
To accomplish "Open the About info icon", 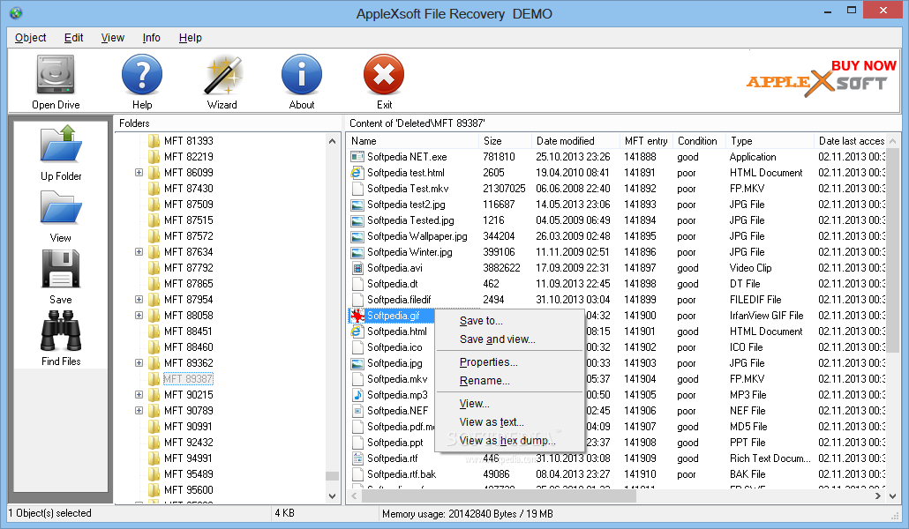I will tap(302, 74).
